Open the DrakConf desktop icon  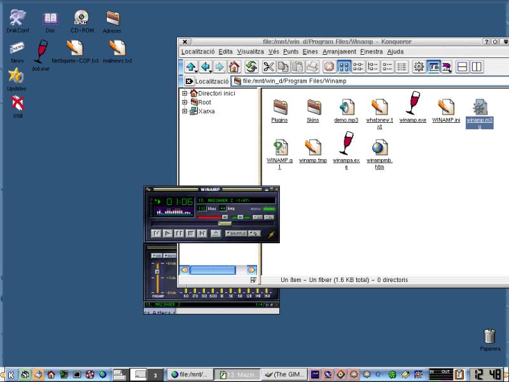(18, 21)
